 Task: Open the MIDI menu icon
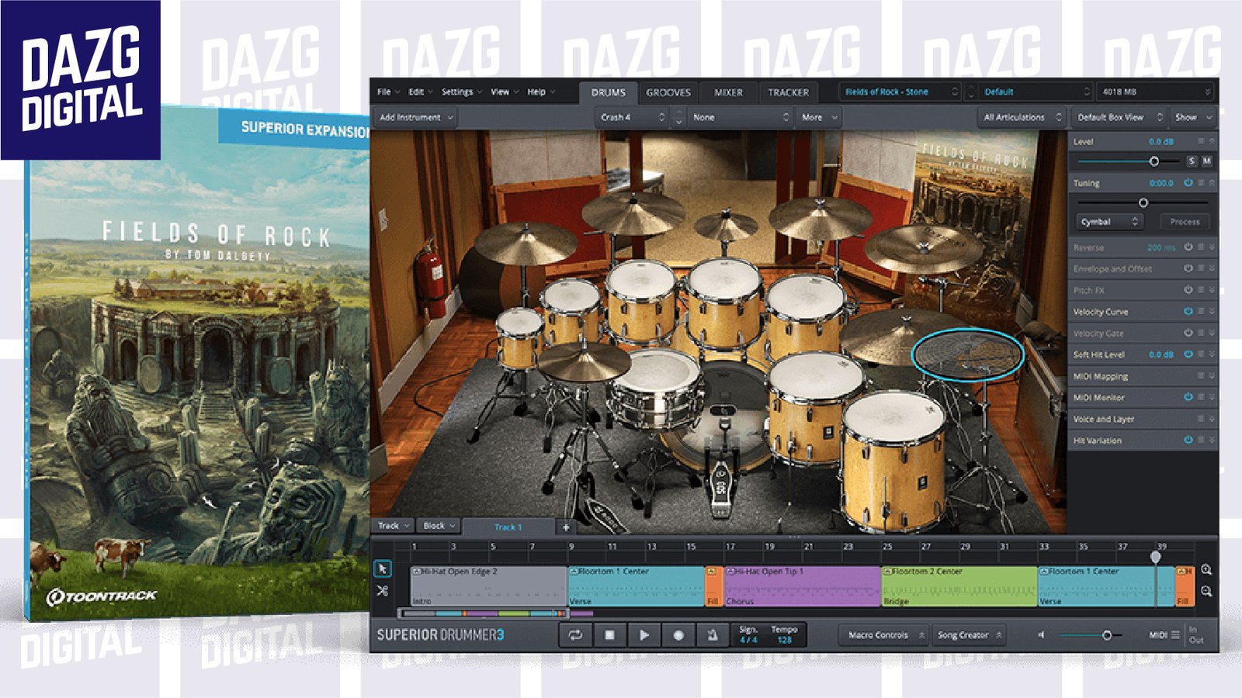(x=1175, y=634)
